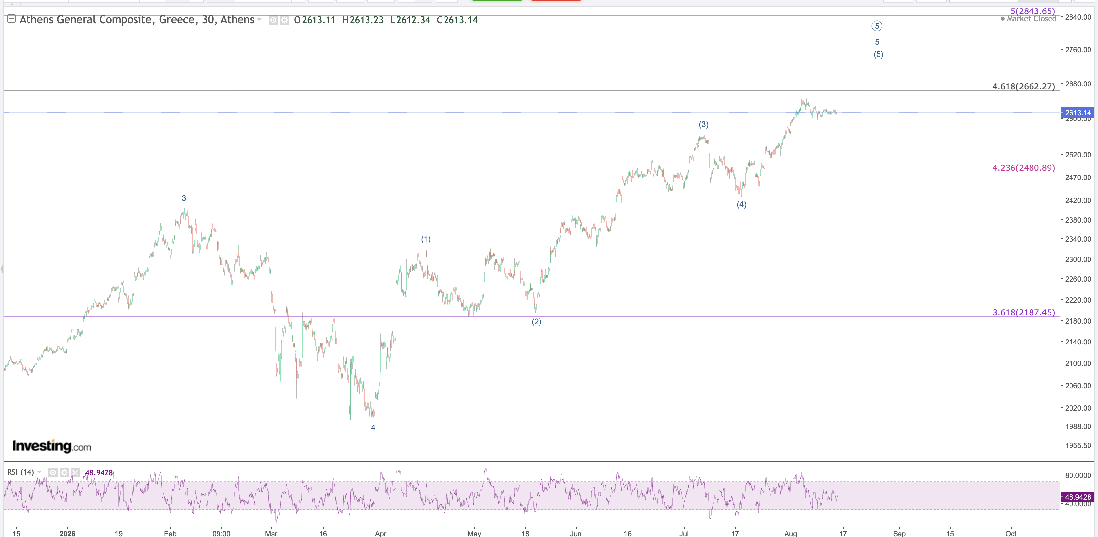This screenshot has height=537, width=1098.
Task: Select the 5(2843.65) Fibonacci level label
Action: coord(1032,11)
